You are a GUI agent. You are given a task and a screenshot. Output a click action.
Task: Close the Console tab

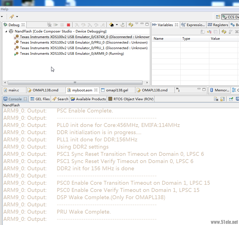click(25, 99)
